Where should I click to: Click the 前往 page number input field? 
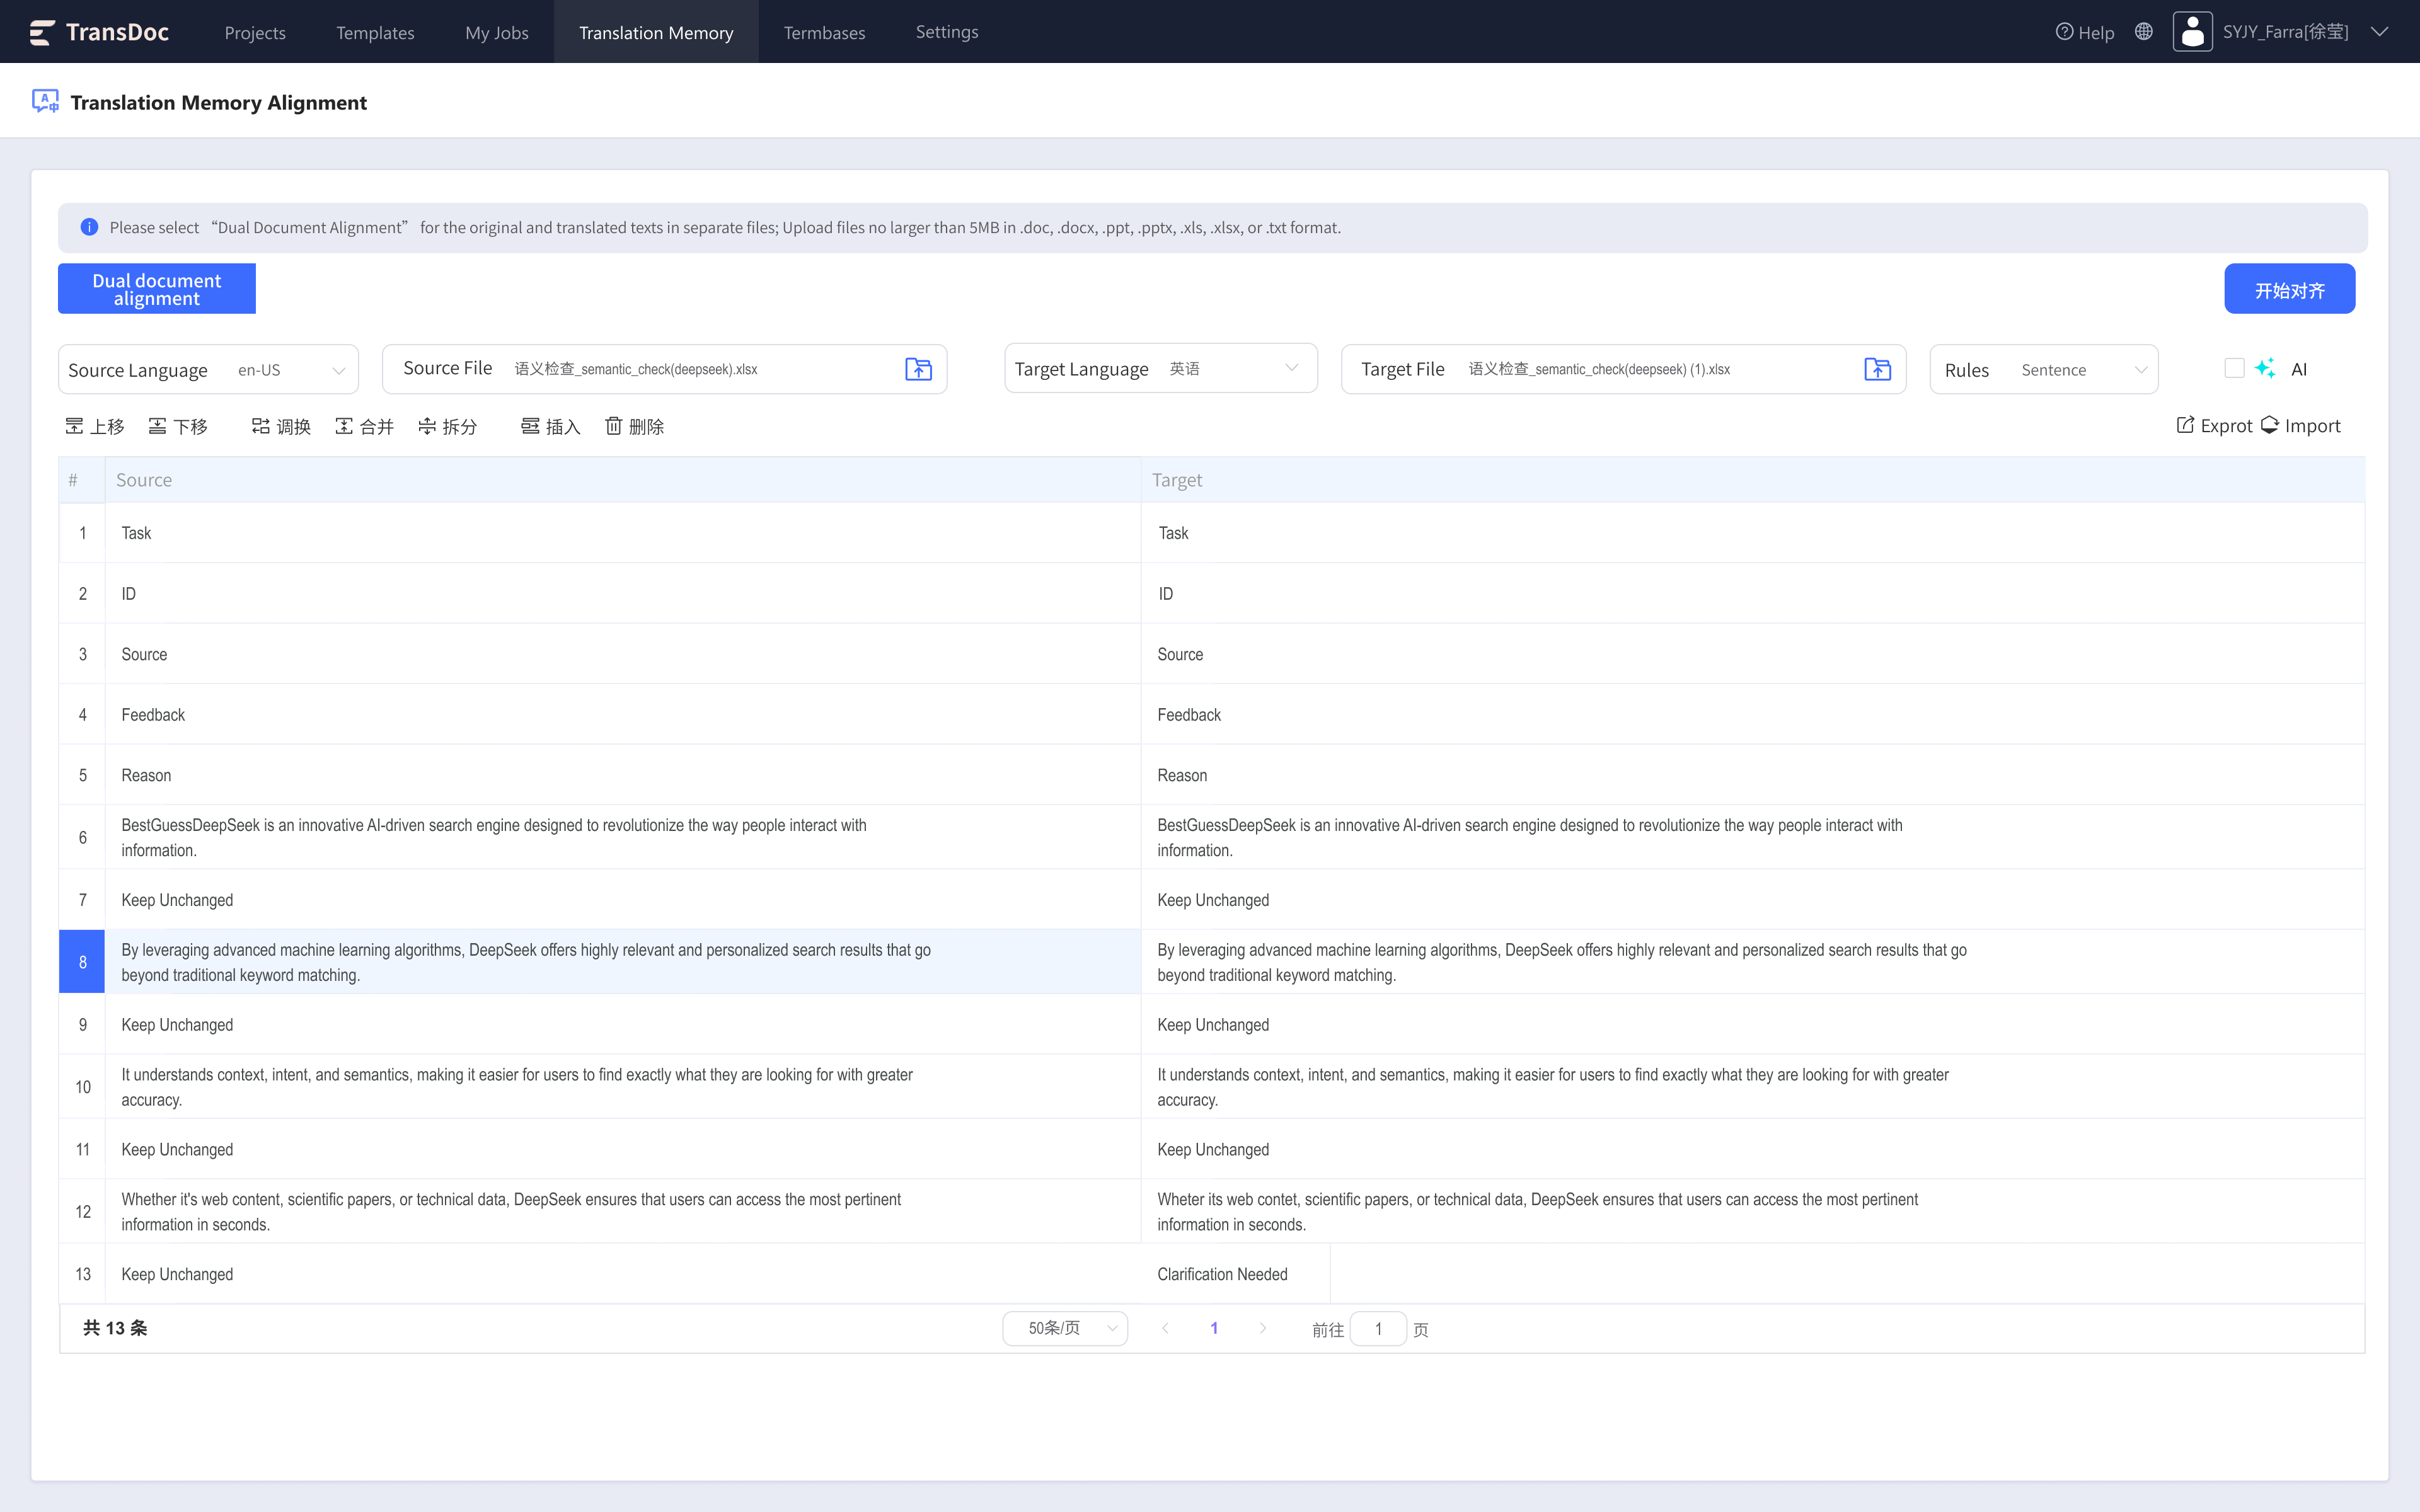click(1378, 1328)
